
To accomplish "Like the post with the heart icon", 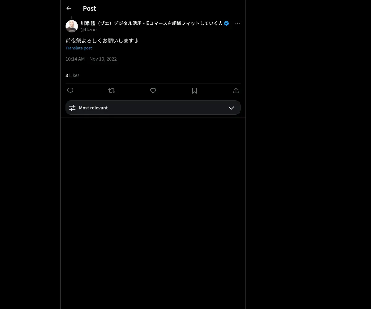I will tap(153, 91).
